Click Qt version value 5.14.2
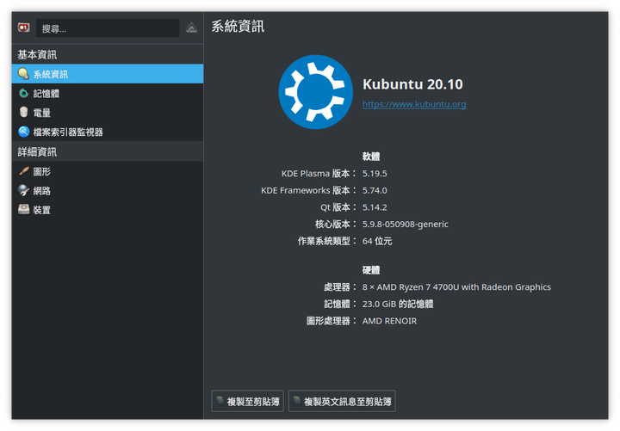Viewport: 620px width, 431px height. 375,207
